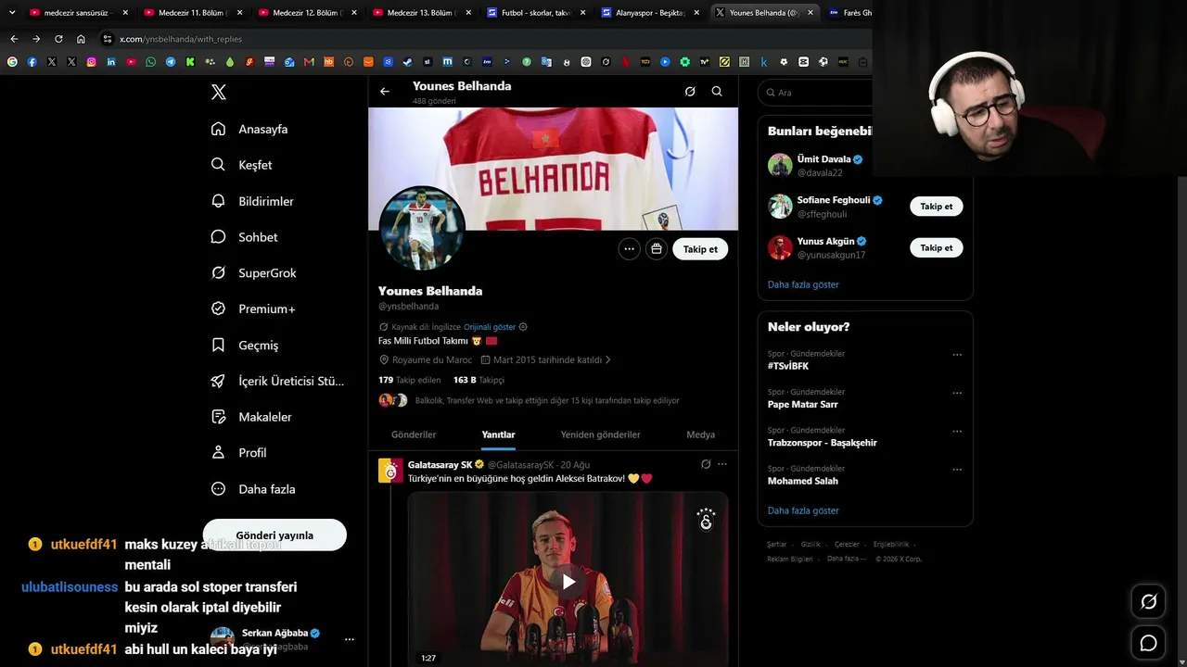Image resolution: width=1187 pixels, height=667 pixels.
Task: Open the Keşfet search icon in sidebar
Action: point(218,165)
